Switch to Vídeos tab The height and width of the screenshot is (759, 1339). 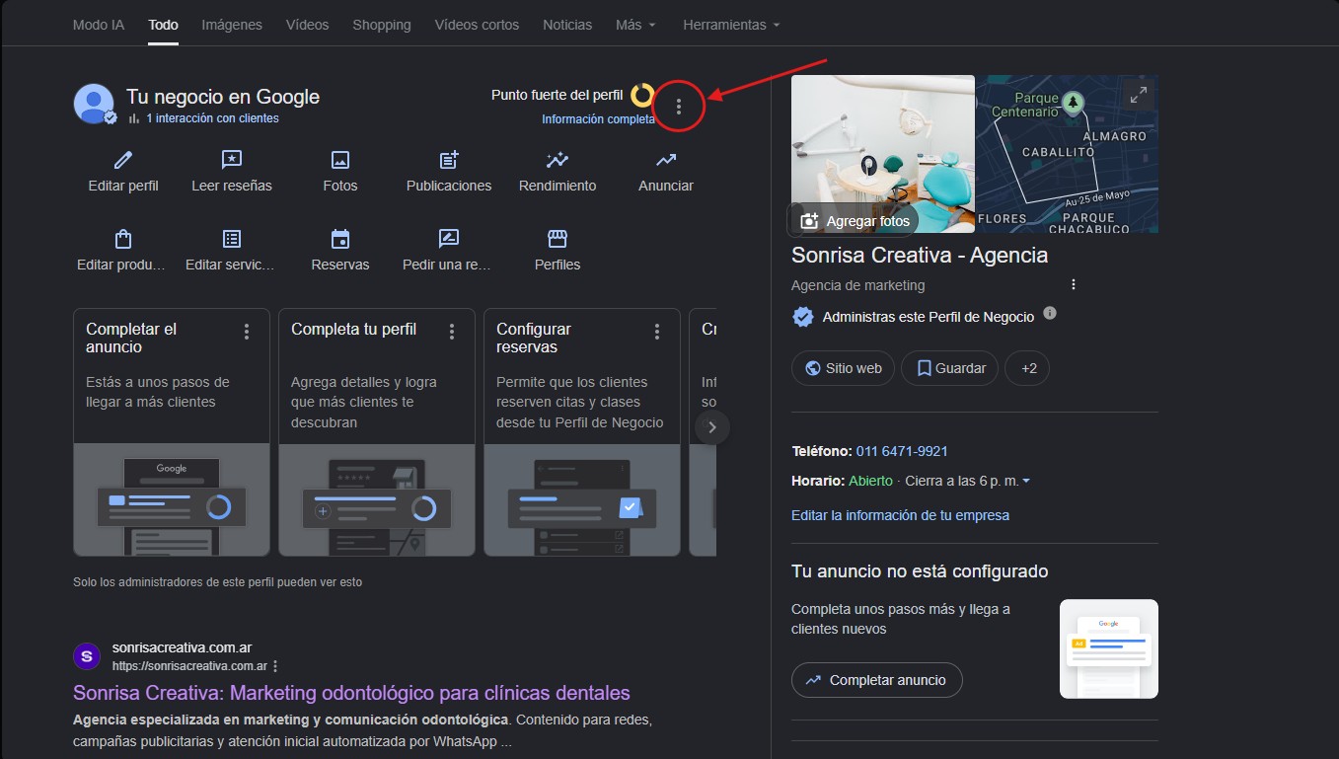click(x=308, y=25)
